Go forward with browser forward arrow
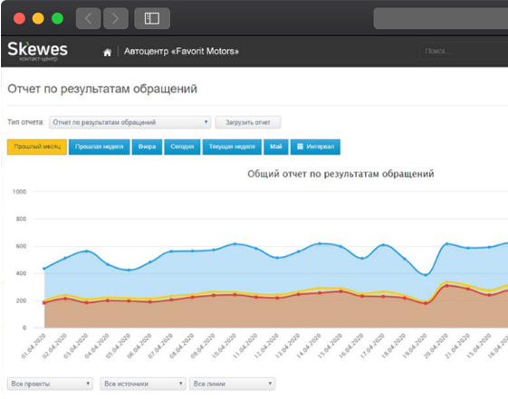Image resolution: width=508 pixels, height=399 pixels. 116,18
